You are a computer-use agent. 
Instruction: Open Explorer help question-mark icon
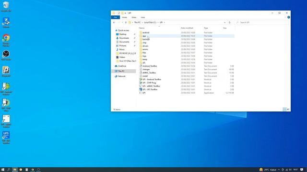[x=289, y=17]
